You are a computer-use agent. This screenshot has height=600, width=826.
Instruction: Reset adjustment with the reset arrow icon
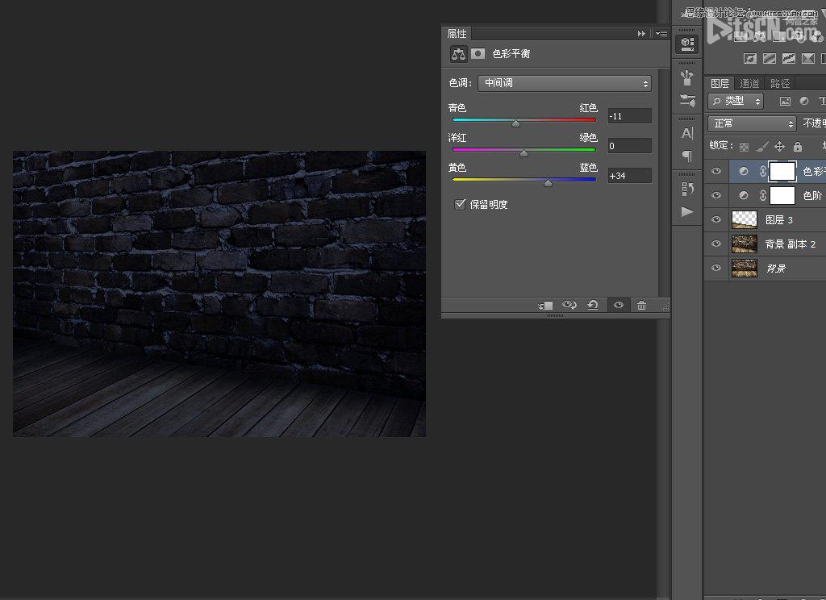coord(593,306)
